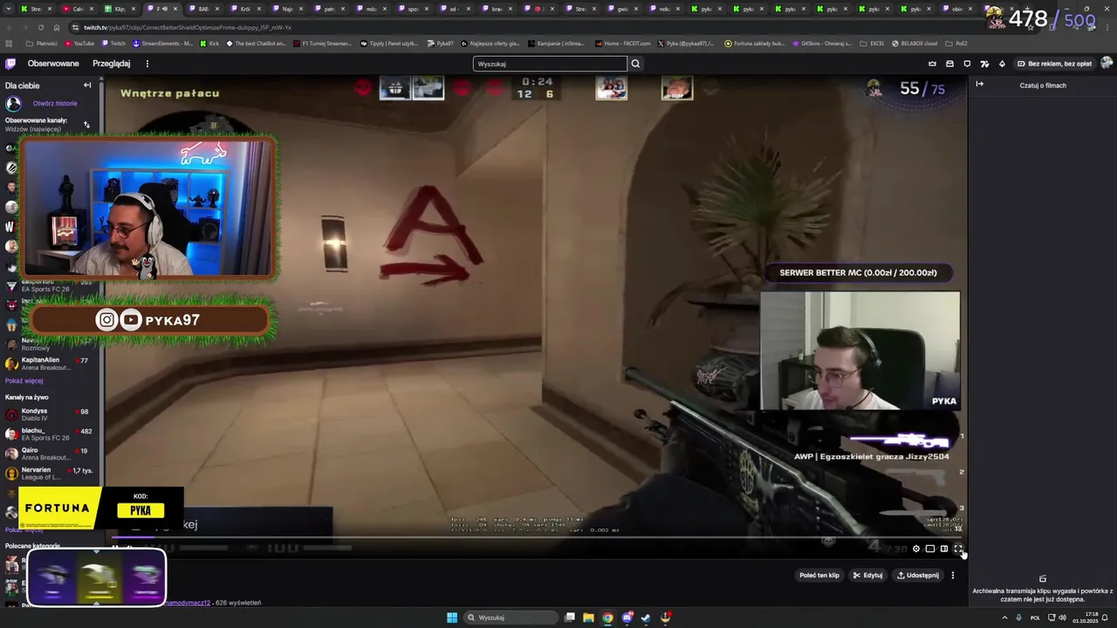Open the Obserwowane tab
This screenshot has height=628, width=1117.
pyautogui.click(x=53, y=64)
